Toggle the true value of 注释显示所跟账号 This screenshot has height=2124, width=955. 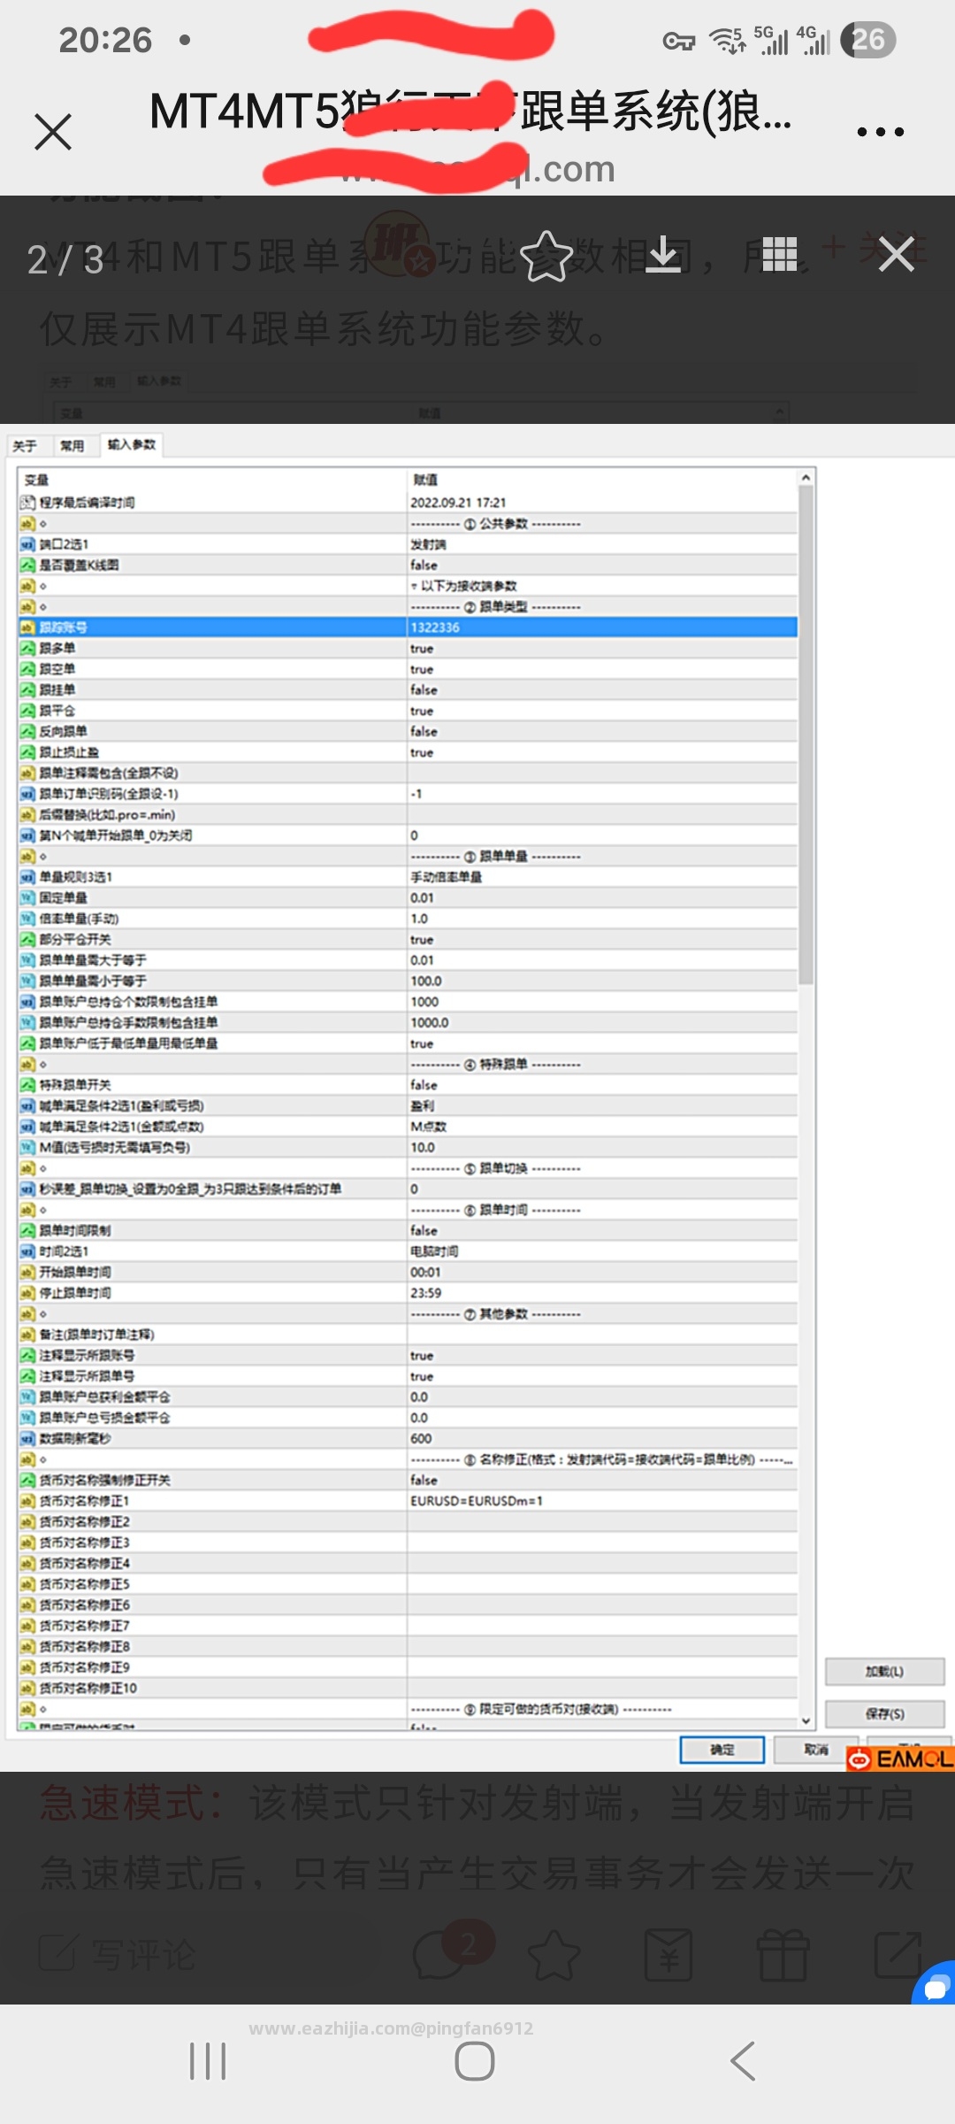(x=602, y=1355)
